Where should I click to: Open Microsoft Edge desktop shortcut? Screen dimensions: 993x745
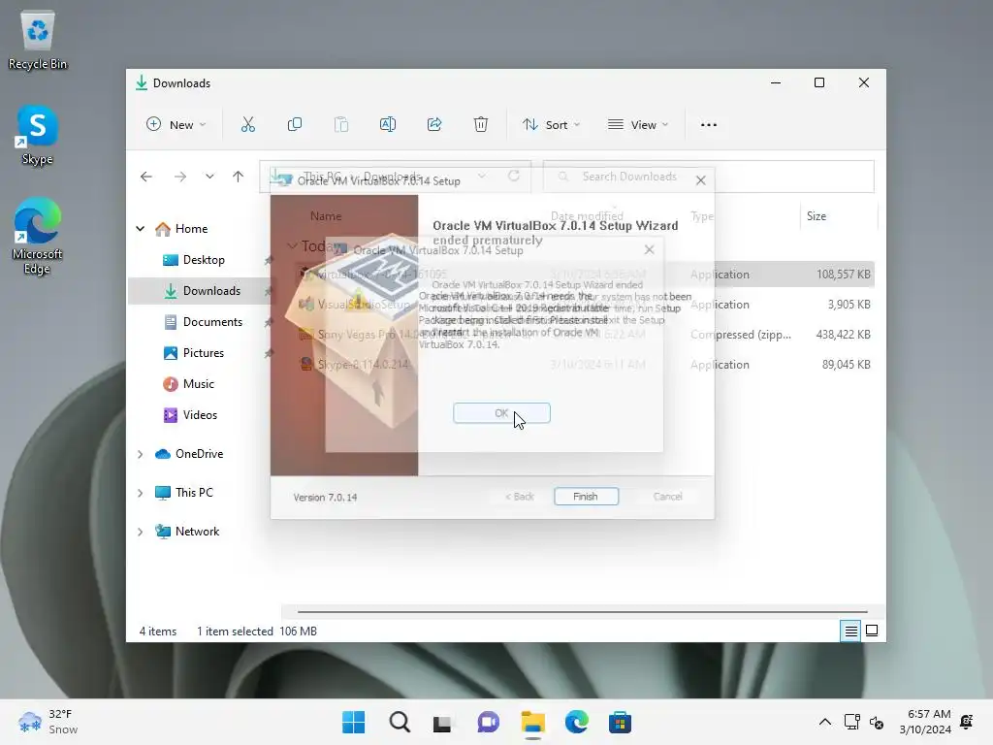tap(38, 237)
